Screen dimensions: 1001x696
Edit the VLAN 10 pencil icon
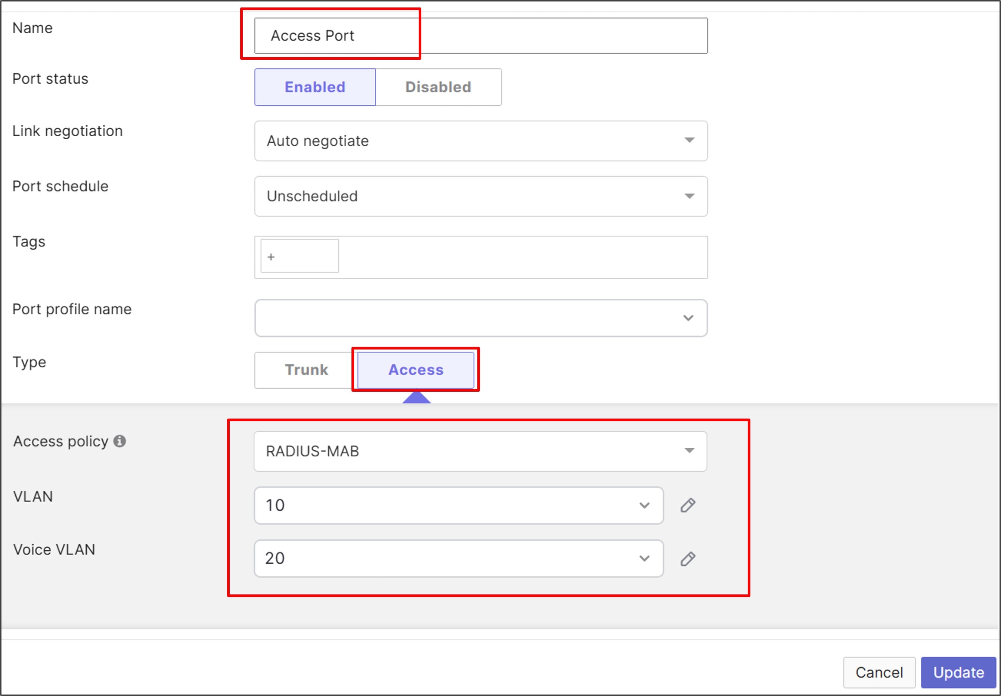coord(688,506)
